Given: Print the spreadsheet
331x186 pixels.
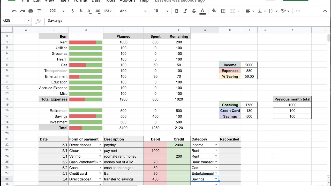Looking at the screenshot, I should click(x=31, y=11).
